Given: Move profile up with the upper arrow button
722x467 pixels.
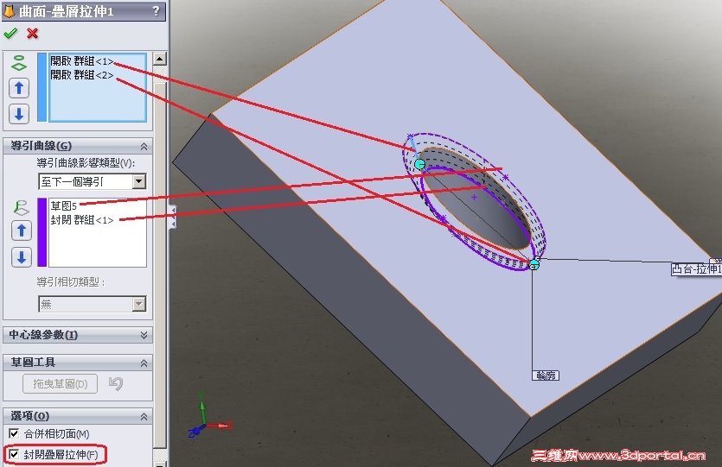Looking at the screenshot, I should 19,88.
